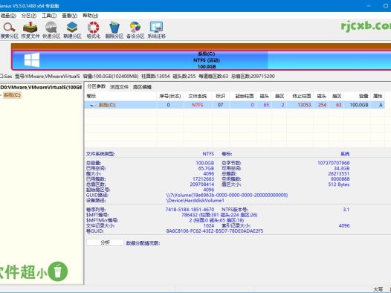Click the NTFS version value 3.1
The width and height of the screenshot is (391, 293).
[x=346, y=210]
